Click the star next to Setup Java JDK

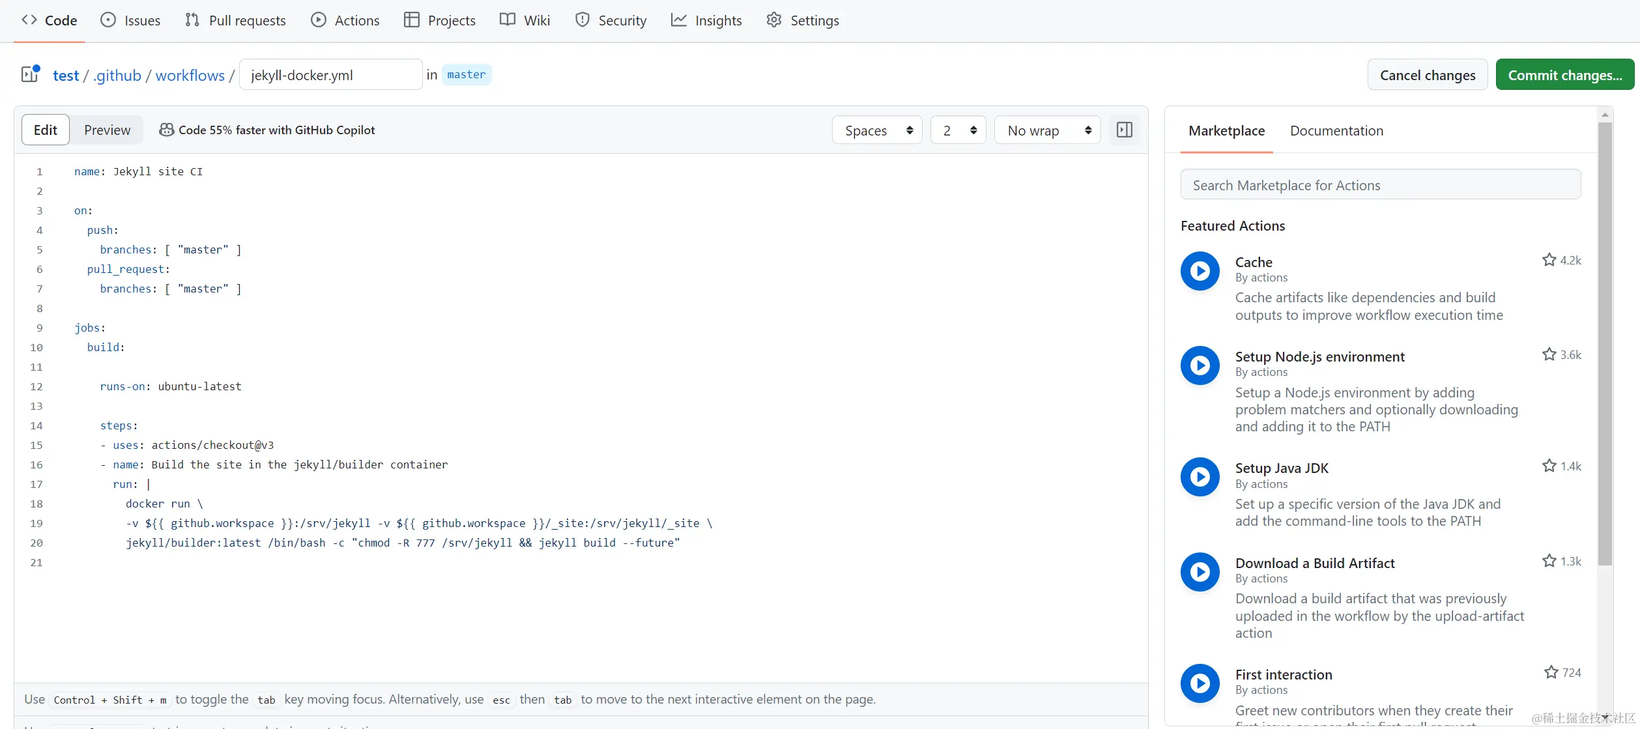1549,466
